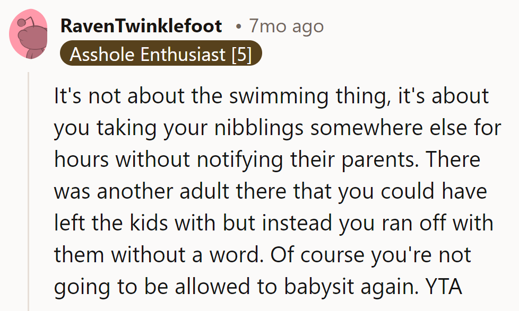
Task: Click the word 'nibblings' in the comment
Action: [258, 128]
